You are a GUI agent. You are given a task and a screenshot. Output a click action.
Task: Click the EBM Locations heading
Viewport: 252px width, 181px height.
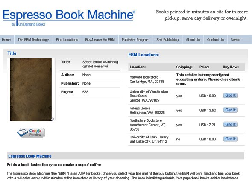tap(144, 55)
